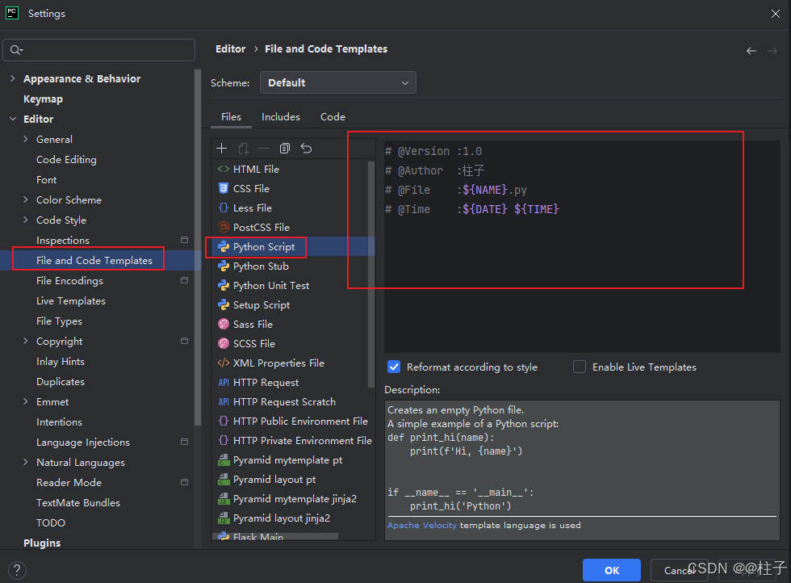
Task: Open the Apache Velocity link
Action: [421, 525]
